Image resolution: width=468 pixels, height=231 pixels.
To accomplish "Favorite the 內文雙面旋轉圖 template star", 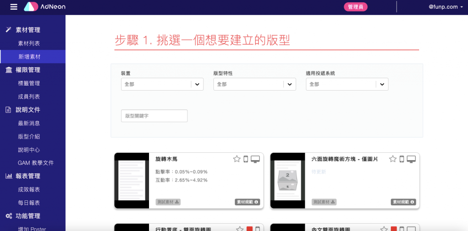I will tap(384, 229).
